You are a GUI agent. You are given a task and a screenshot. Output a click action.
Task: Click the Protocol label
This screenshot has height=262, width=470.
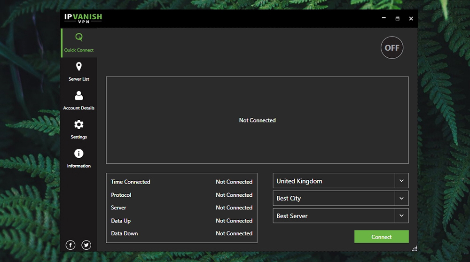[x=121, y=195]
